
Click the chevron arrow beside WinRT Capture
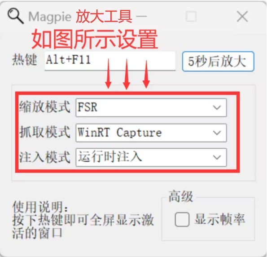point(217,133)
